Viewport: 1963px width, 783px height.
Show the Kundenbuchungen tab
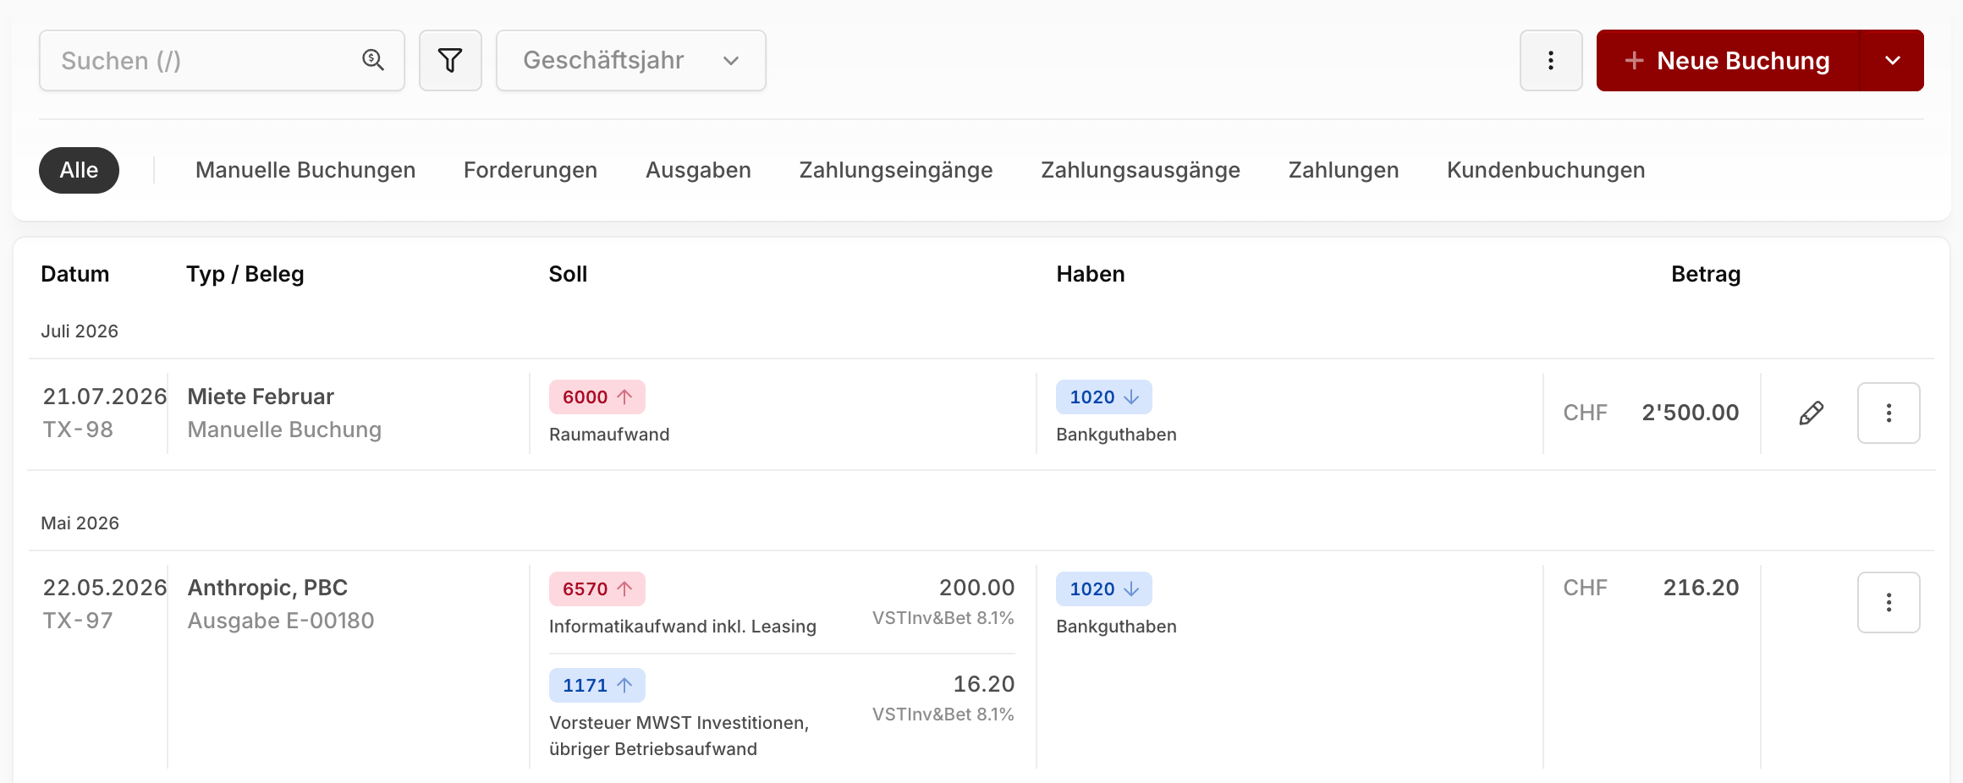coord(1546,170)
